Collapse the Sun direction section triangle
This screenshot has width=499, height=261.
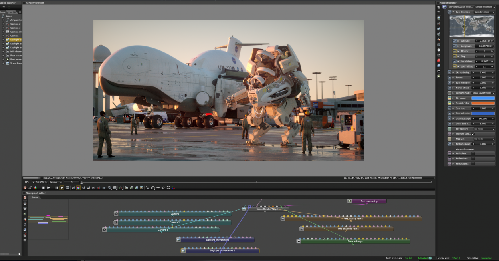click(453, 12)
